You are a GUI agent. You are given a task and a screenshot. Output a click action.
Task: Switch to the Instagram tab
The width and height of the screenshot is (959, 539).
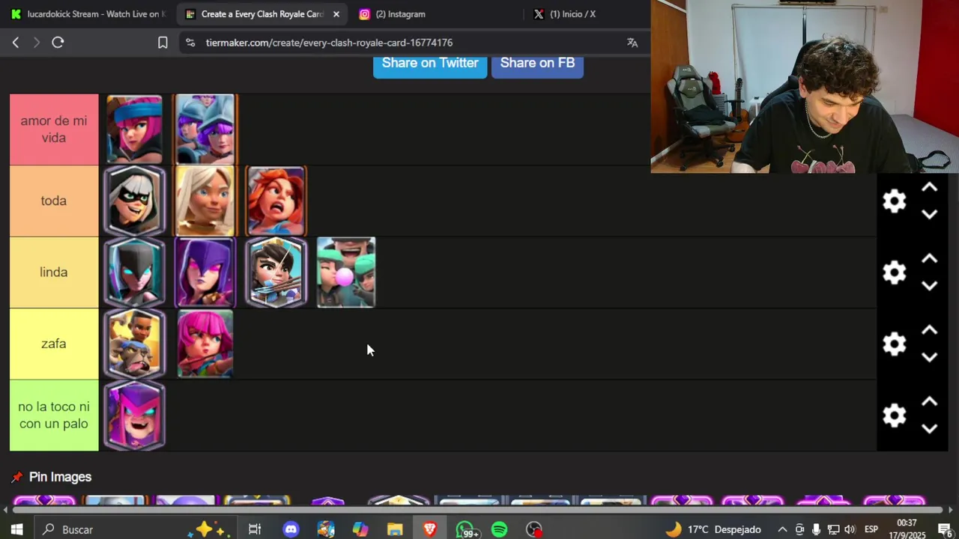[x=400, y=14]
